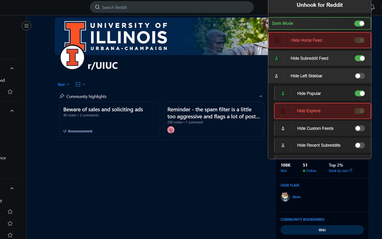Click the external link icon after Rank by size

[x=351, y=171]
